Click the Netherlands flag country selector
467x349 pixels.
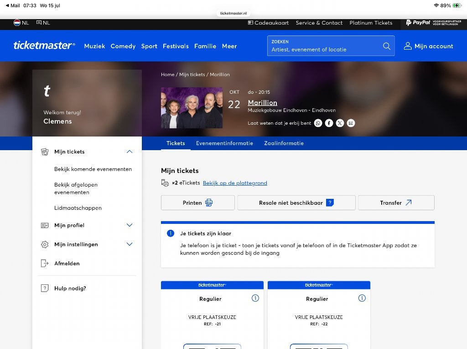tap(17, 23)
